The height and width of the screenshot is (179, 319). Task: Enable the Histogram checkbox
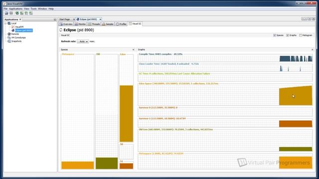coord(301,35)
